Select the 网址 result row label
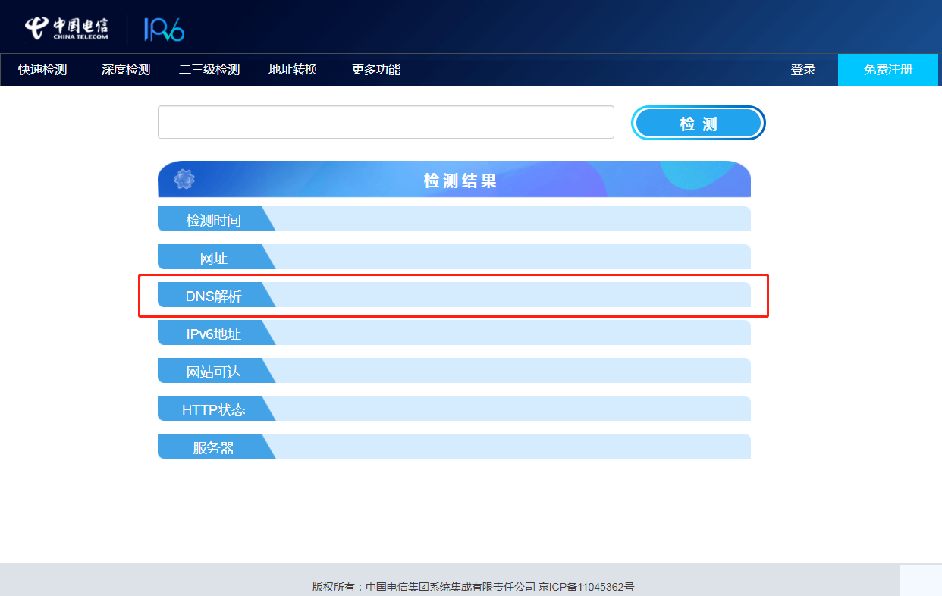The height and width of the screenshot is (596, 942). click(213, 258)
